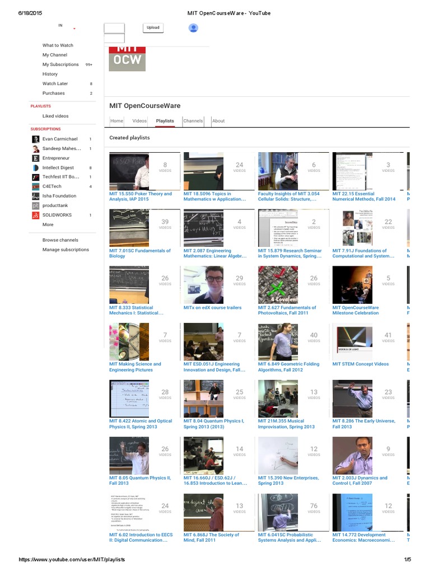Open Evan Carmichael channel avatar
This screenshot has height=573, width=430.
35,139
